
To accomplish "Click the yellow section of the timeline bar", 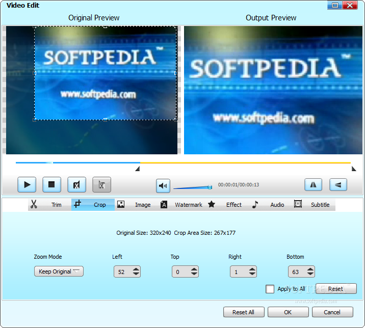I will coord(245,162).
